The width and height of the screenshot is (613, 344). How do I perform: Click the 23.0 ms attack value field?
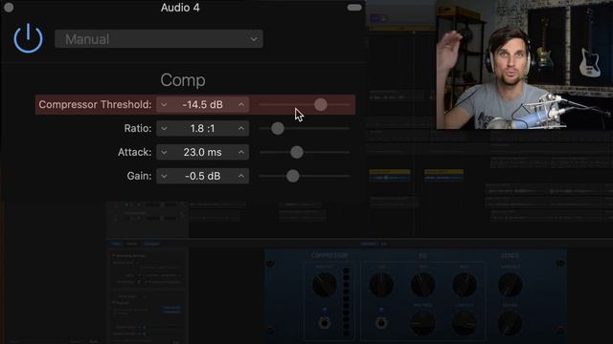click(202, 152)
